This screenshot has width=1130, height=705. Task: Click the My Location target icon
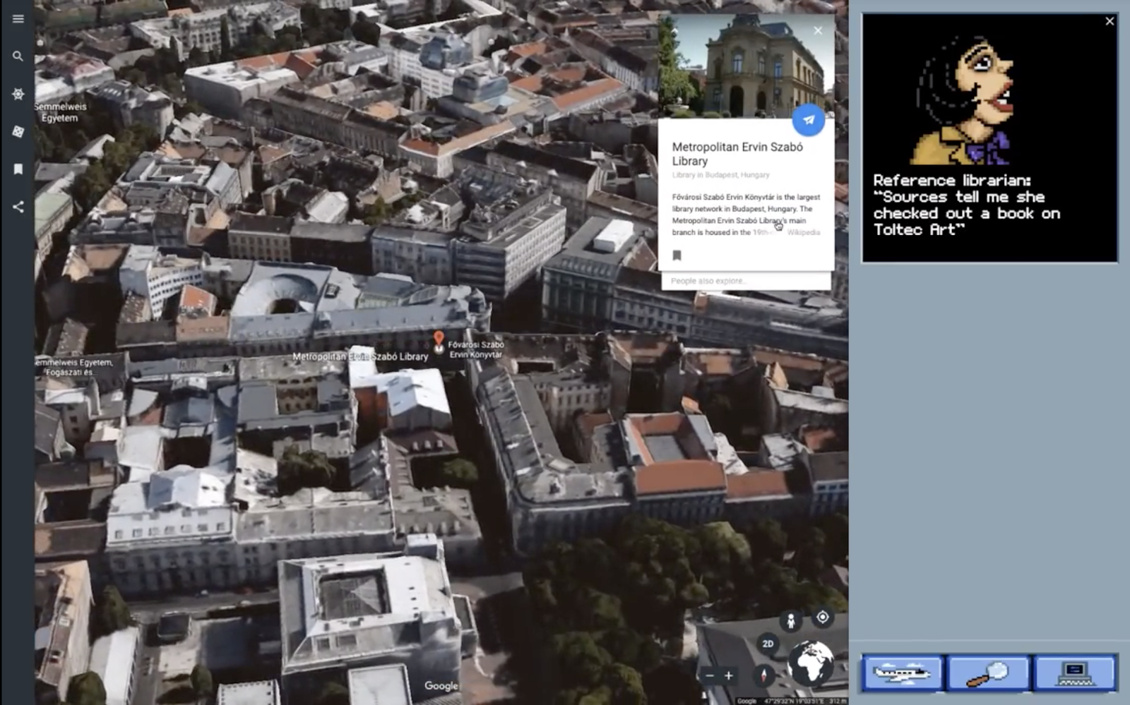[x=823, y=617]
